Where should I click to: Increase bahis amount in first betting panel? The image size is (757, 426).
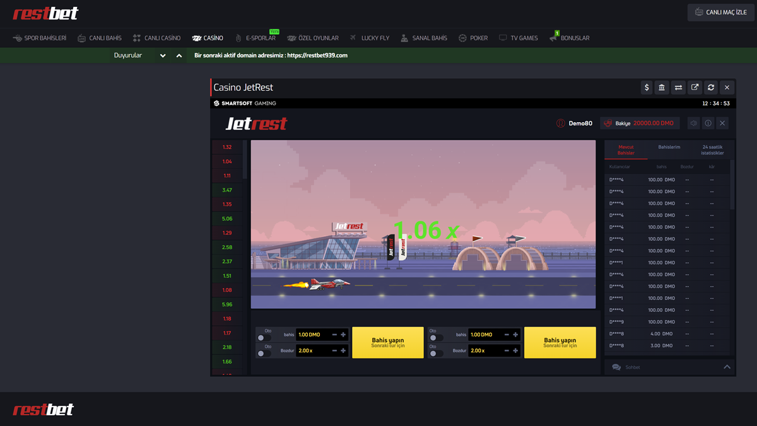point(343,335)
